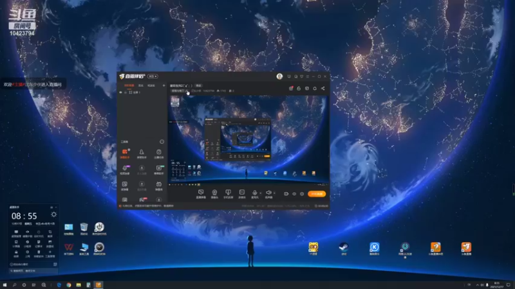Expand the speaker options arrow
This screenshot has height=289, width=515.
274,193
